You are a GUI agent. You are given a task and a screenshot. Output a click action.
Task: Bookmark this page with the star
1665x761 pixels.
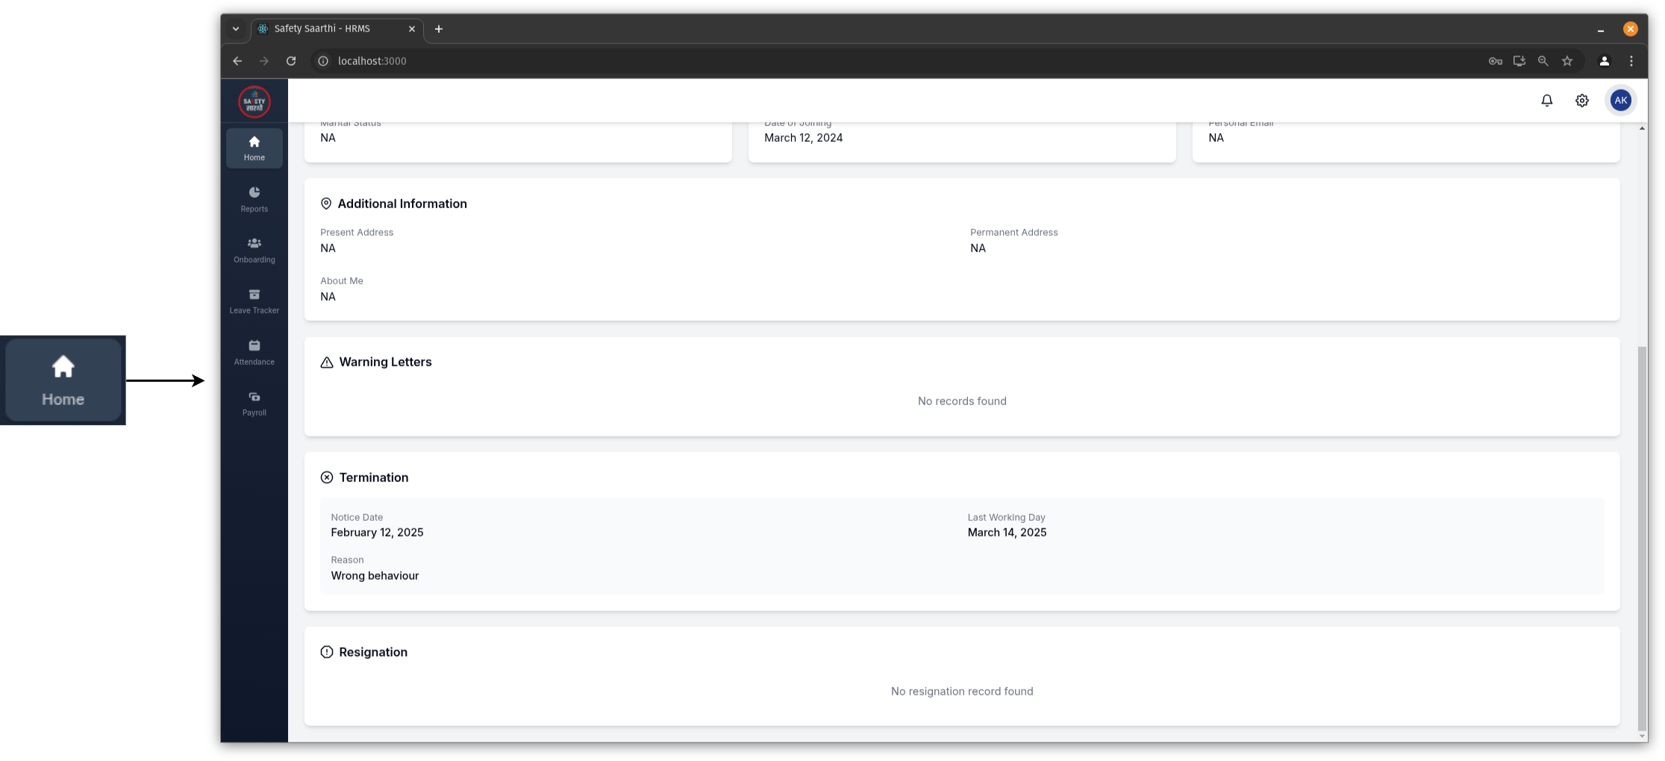(x=1567, y=61)
